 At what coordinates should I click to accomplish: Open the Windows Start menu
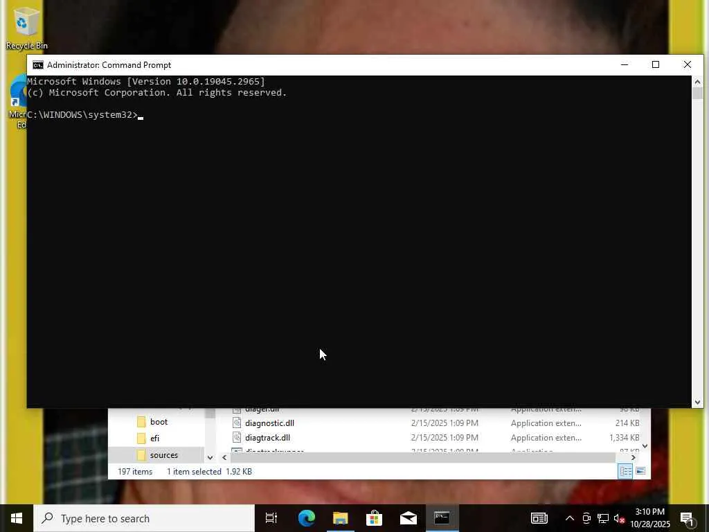point(17,518)
